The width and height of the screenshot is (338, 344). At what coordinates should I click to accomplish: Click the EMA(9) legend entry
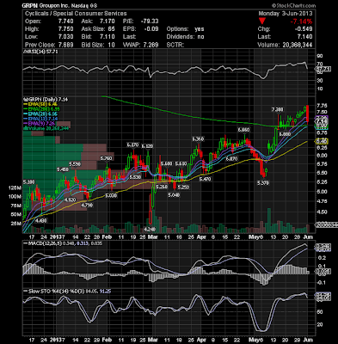click(x=40, y=124)
